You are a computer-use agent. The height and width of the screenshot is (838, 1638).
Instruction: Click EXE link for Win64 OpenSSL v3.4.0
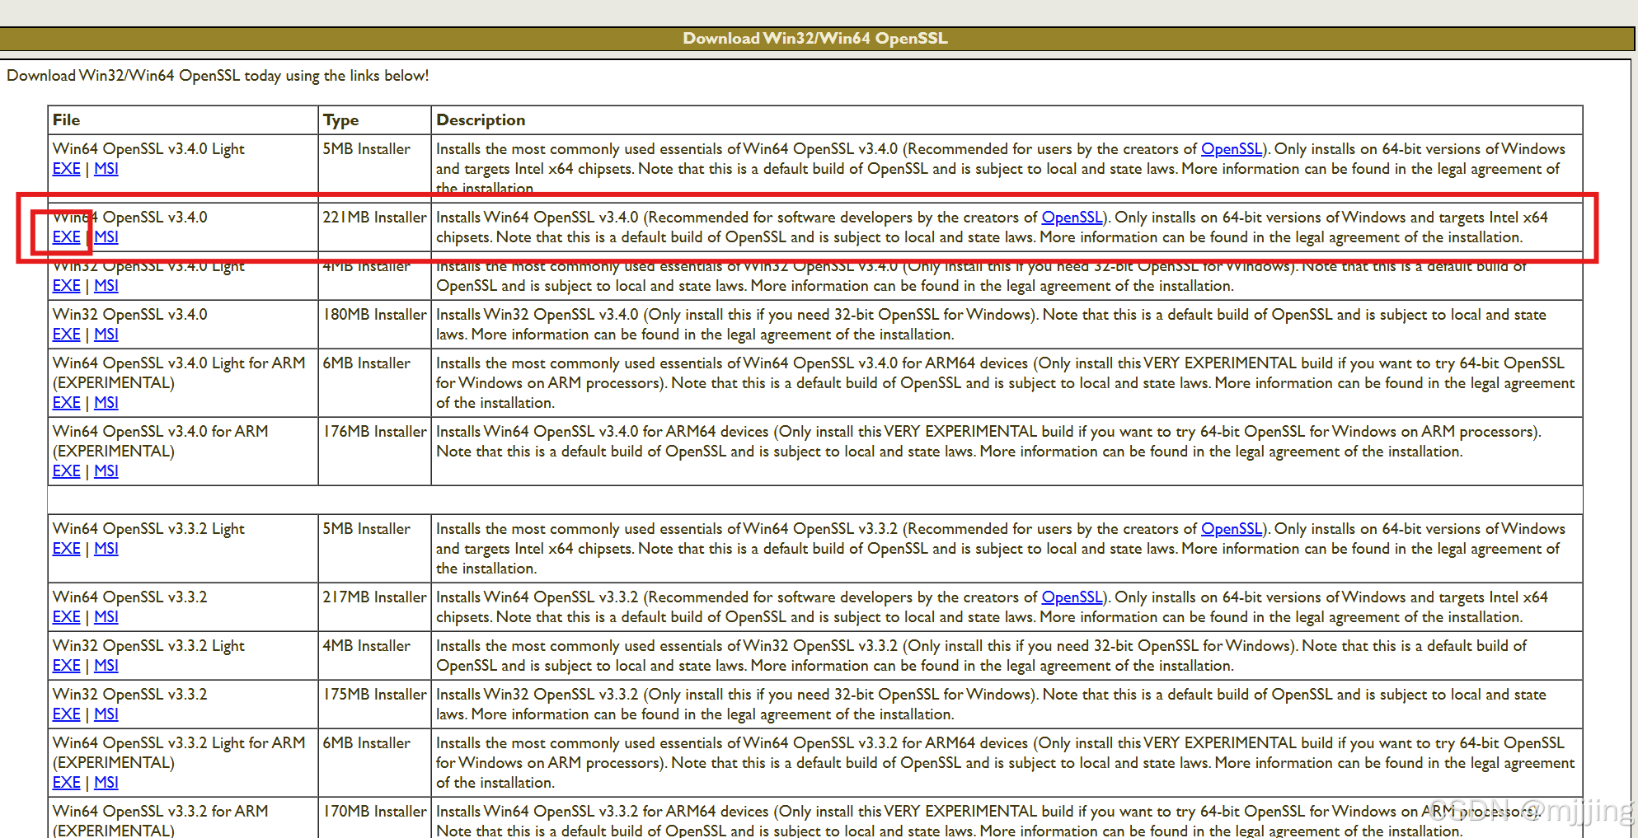point(66,237)
